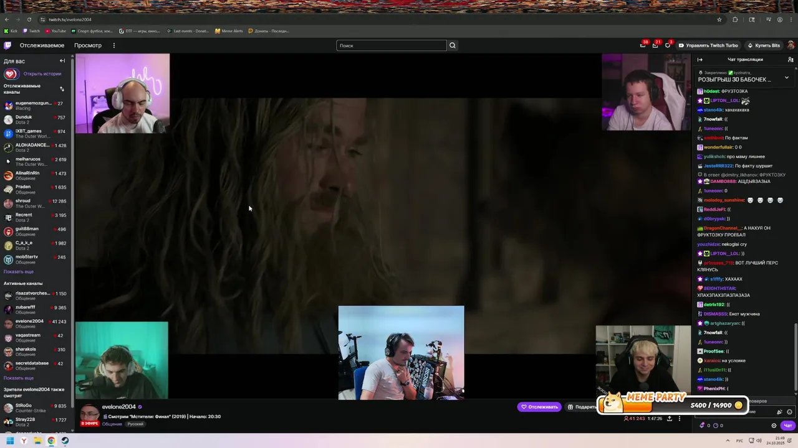Click the Управлять Twitch Turbo button
The width and height of the screenshot is (798, 448).
click(708, 45)
